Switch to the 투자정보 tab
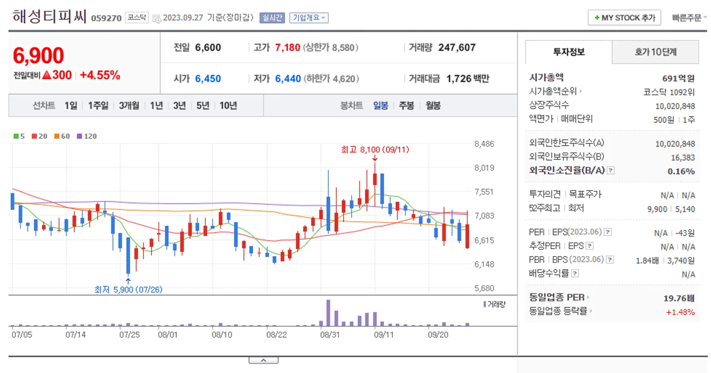Image resolution: width=711 pixels, height=373 pixels. pyautogui.click(x=569, y=52)
